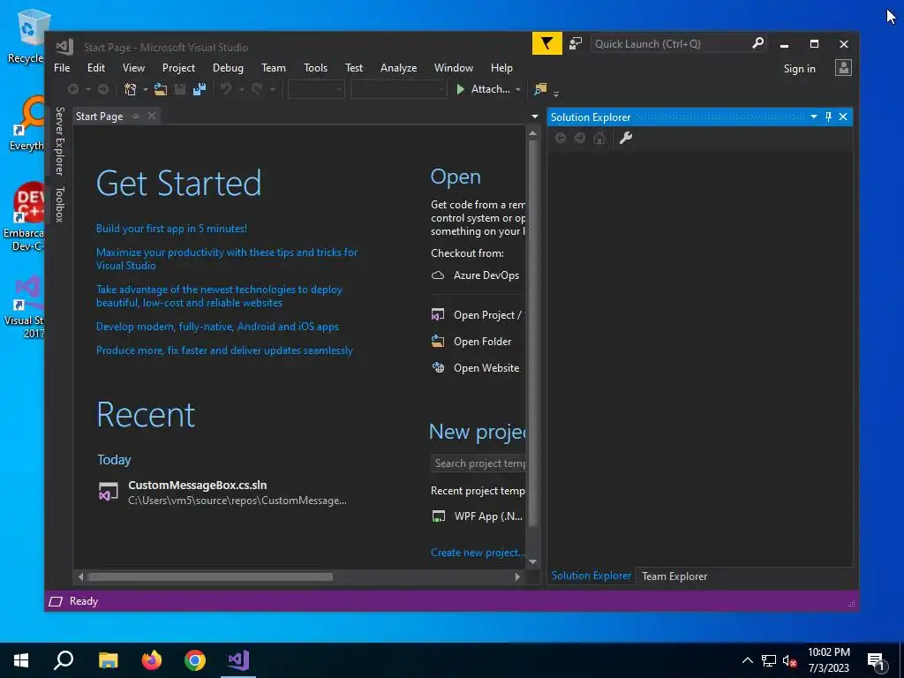
Task: Click the WPF App template icon
Action: 439,516
